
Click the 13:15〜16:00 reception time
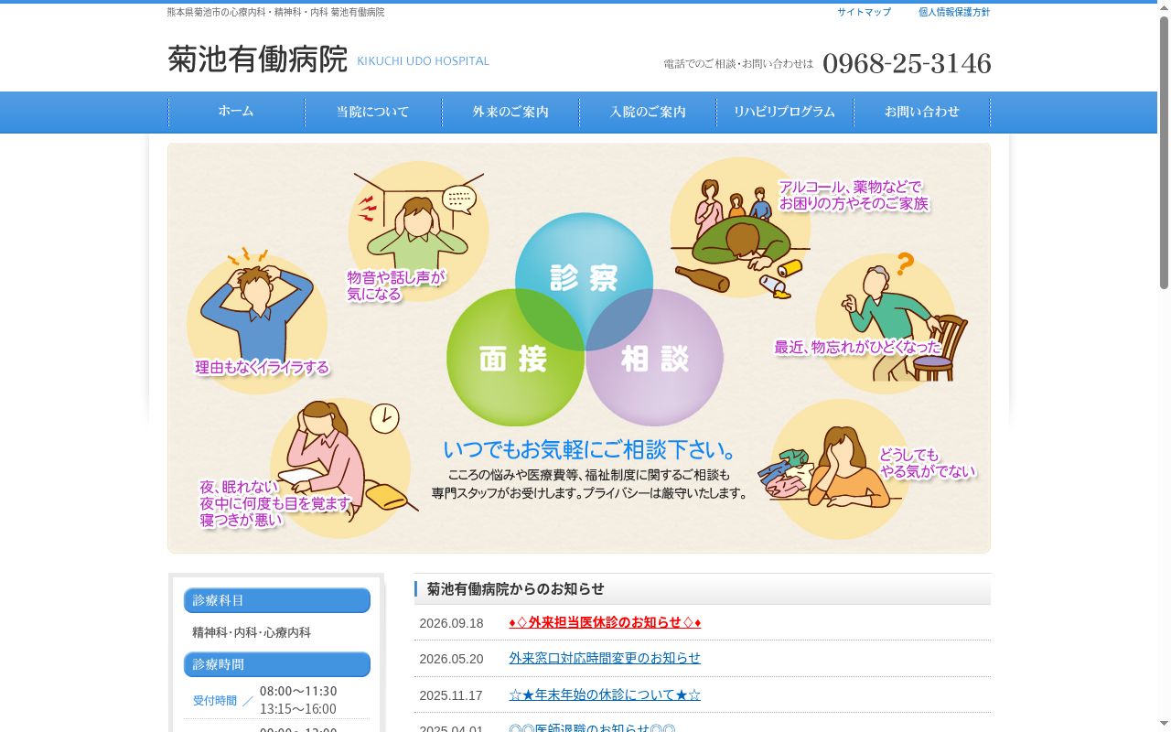coord(298,709)
